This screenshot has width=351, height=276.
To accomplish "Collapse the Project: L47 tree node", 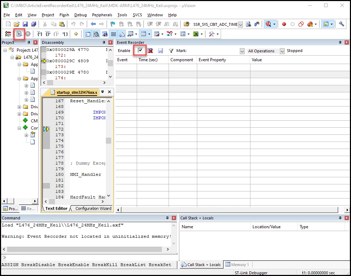I will coord(5,50).
